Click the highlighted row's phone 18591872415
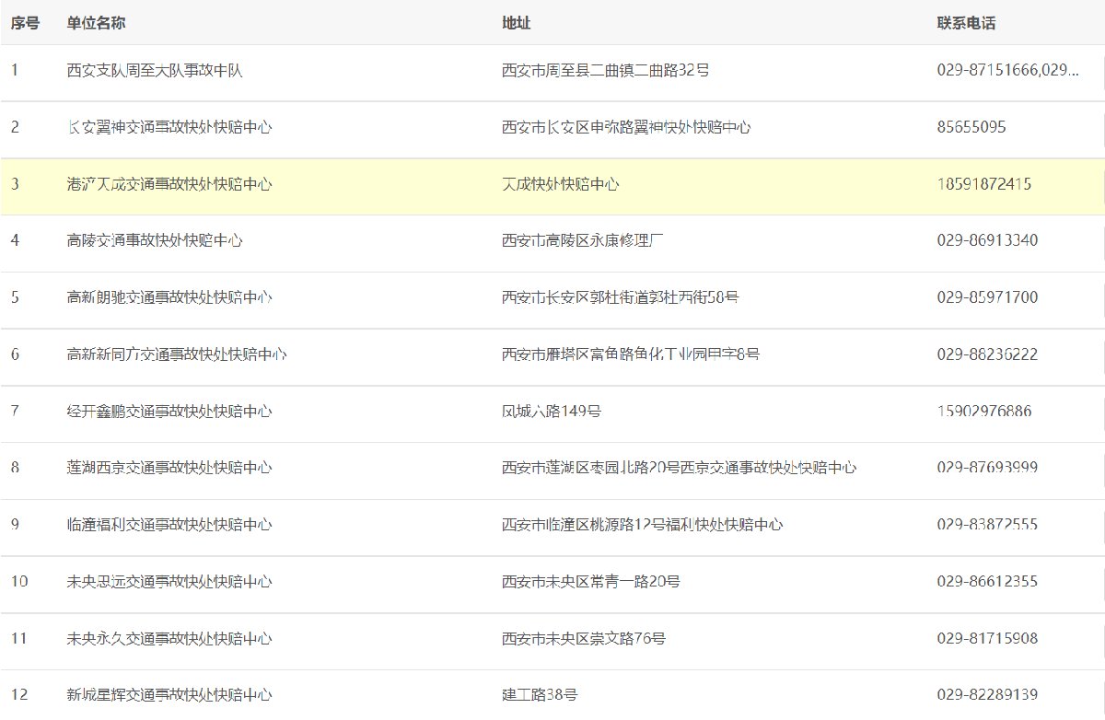This screenshot has width=1105, height=720. [983, 184]
